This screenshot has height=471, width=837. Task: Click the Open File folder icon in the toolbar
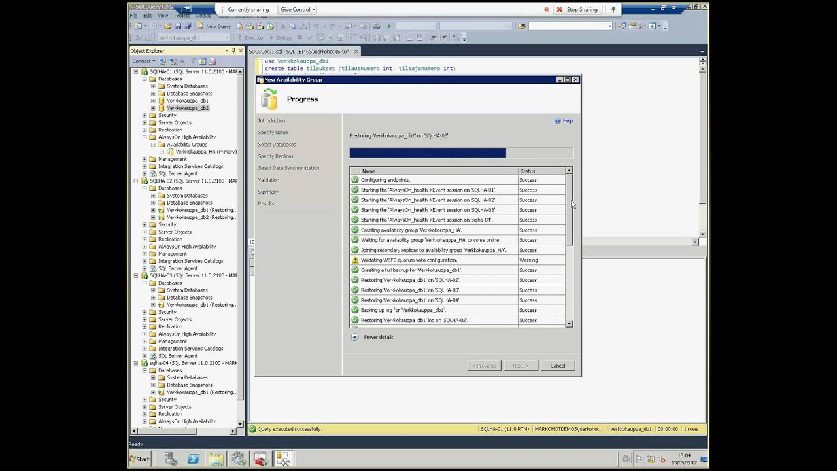168,26
